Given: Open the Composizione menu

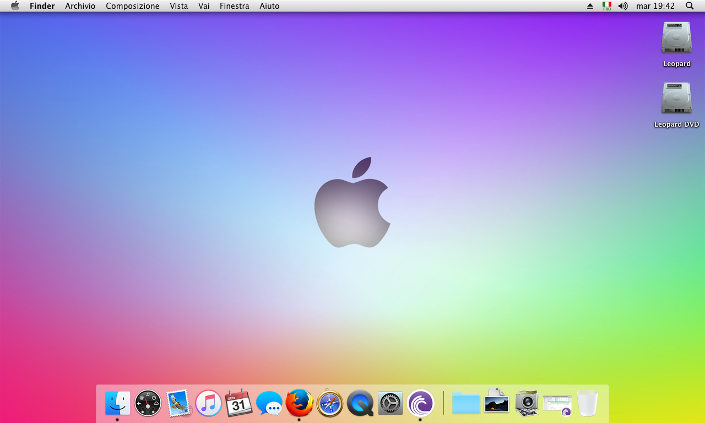Looking at the screenshot, I should coord(133,6).
